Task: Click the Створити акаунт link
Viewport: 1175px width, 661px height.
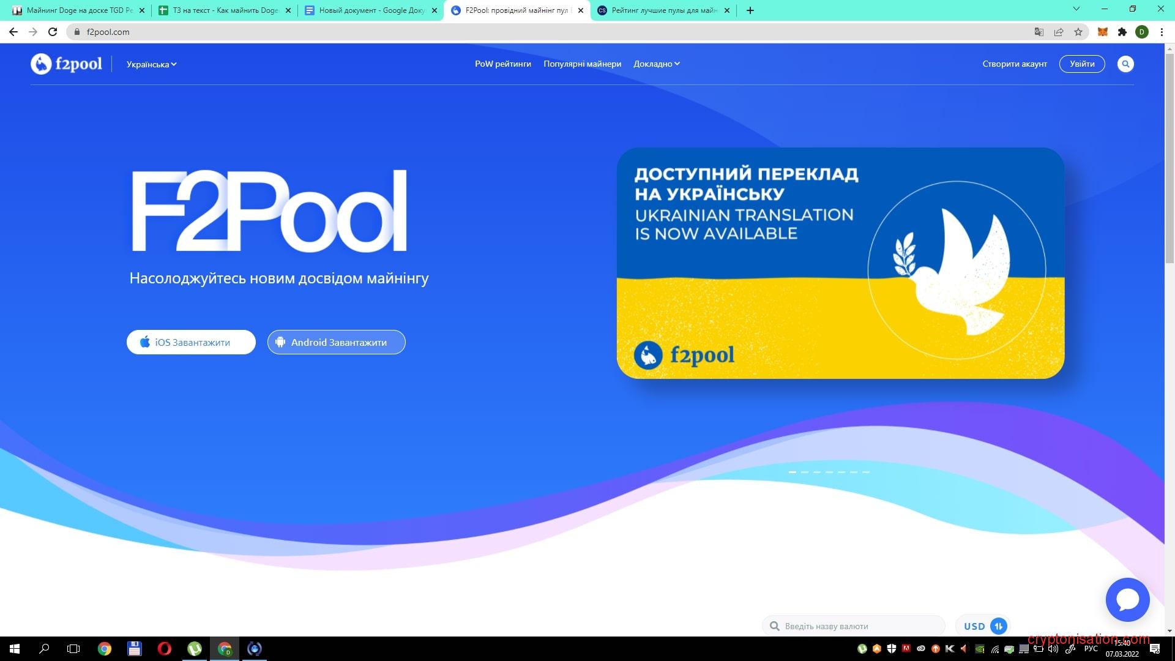Action: tap(1015, 64)
